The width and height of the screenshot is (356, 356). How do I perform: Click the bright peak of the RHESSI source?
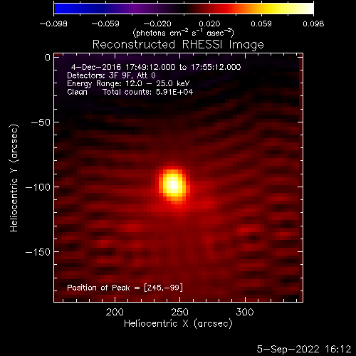(174, 185)
